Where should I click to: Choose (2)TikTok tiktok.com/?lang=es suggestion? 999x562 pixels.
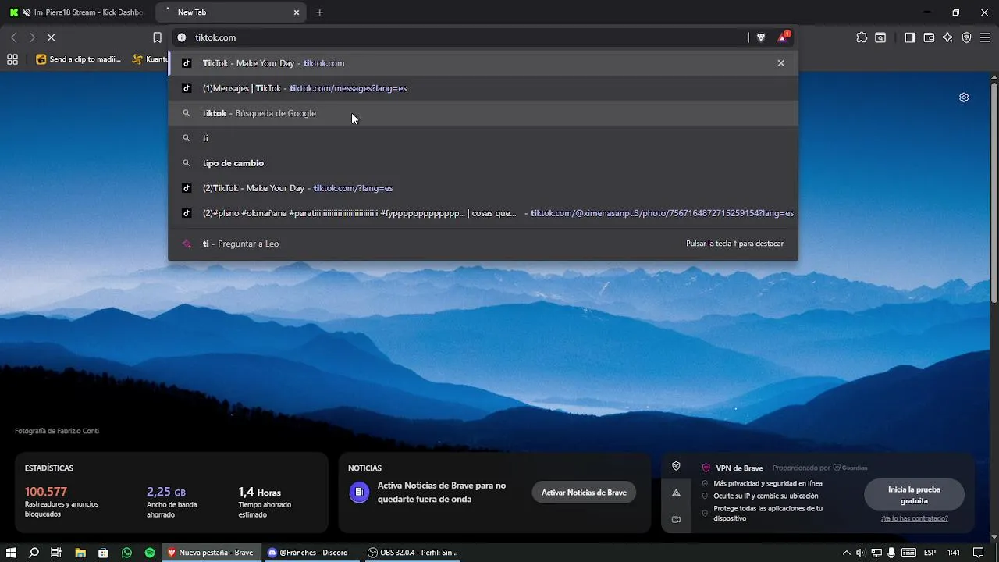[483, 188]
